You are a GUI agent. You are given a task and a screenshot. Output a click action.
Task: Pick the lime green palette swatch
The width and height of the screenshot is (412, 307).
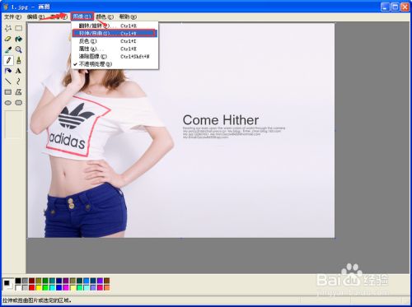click(x=45, y=288)
